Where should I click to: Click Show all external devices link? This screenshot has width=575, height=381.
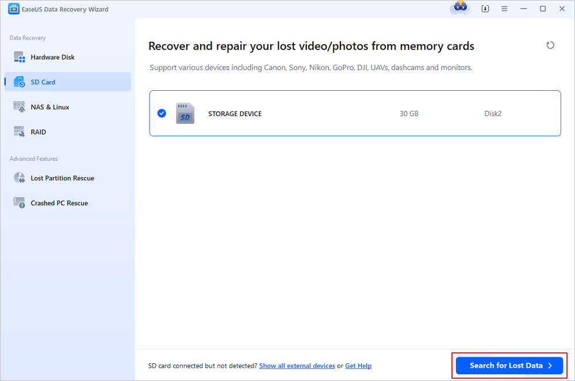tap(297, 365)
